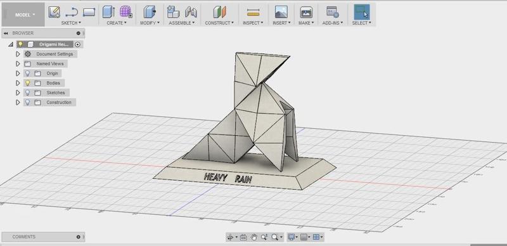Image resolution: width=507 pixels, height=246 pixels.
Task: Open the MODEL workspace dropdown
Action: point(23,15)
